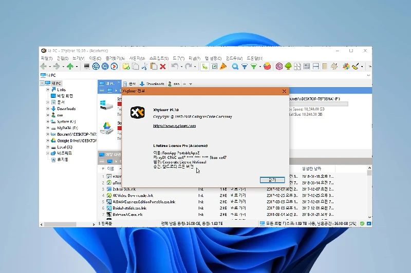This screenshot has width=411, height=273.
Task: Click the computer monitor drives toolbar icon
Action: click(86, 67)
